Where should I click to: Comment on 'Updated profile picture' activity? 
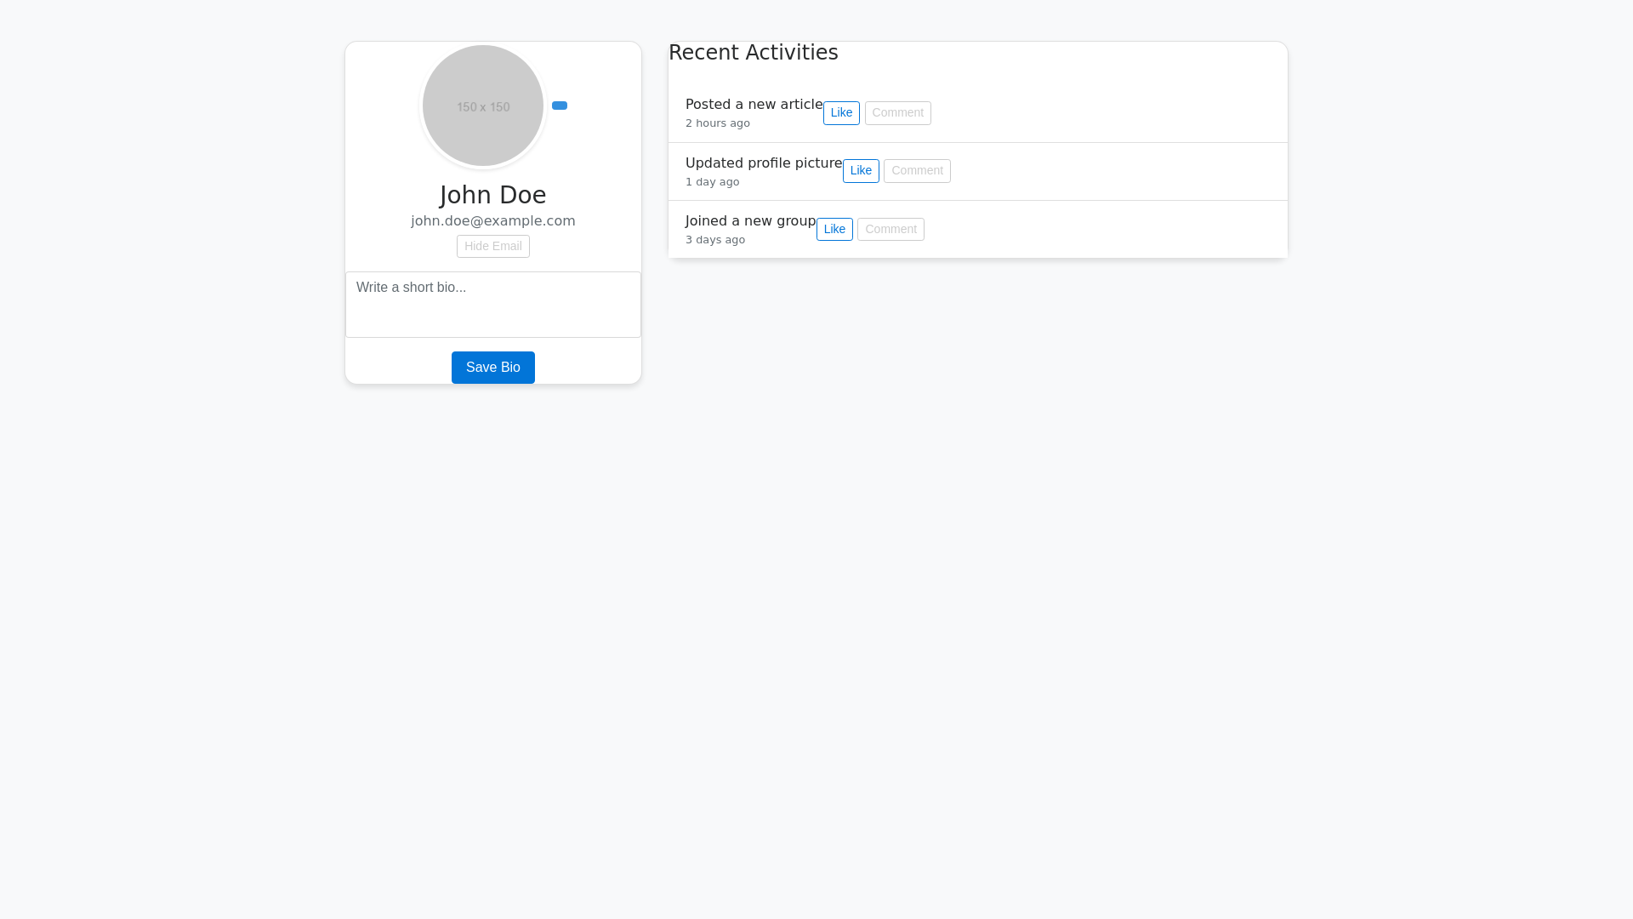tap(916, 170)
